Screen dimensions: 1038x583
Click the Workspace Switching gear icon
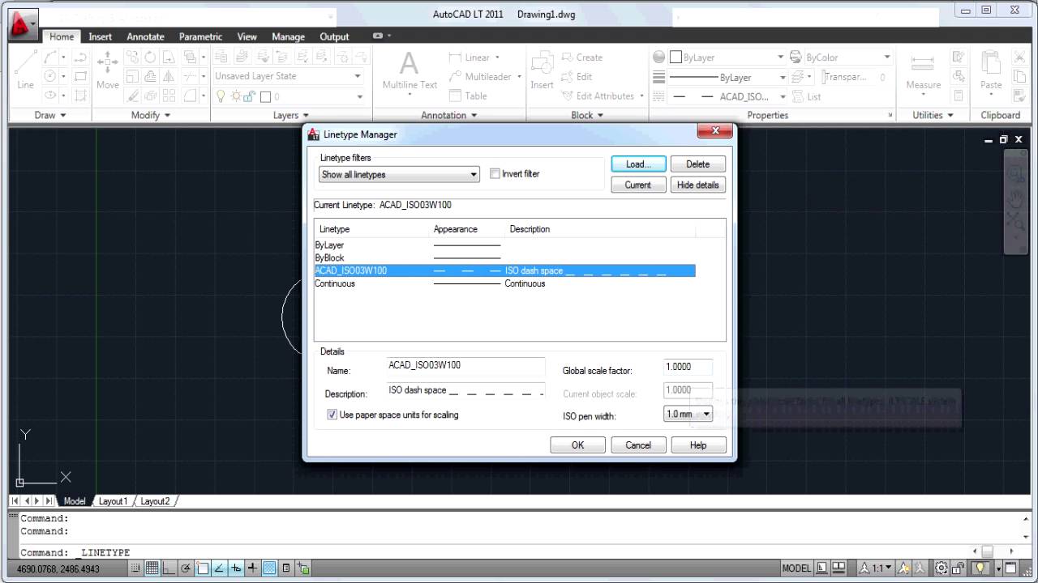tap(942, 568)
